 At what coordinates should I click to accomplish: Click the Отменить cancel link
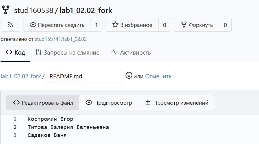(x=158, y=76)
